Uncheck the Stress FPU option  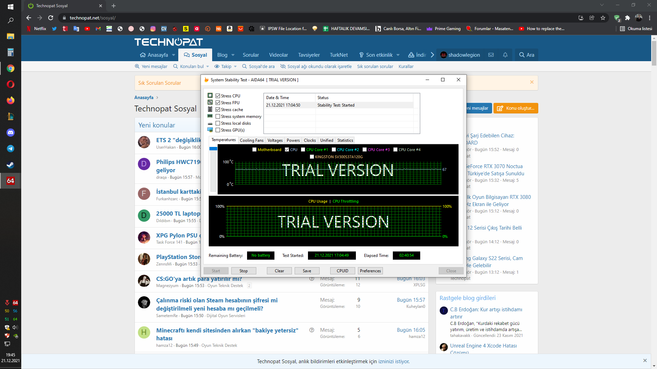tap(218, 103)
